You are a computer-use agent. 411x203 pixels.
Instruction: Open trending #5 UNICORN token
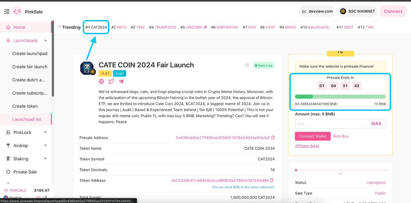pyautogui.click(x=194, y=27)
